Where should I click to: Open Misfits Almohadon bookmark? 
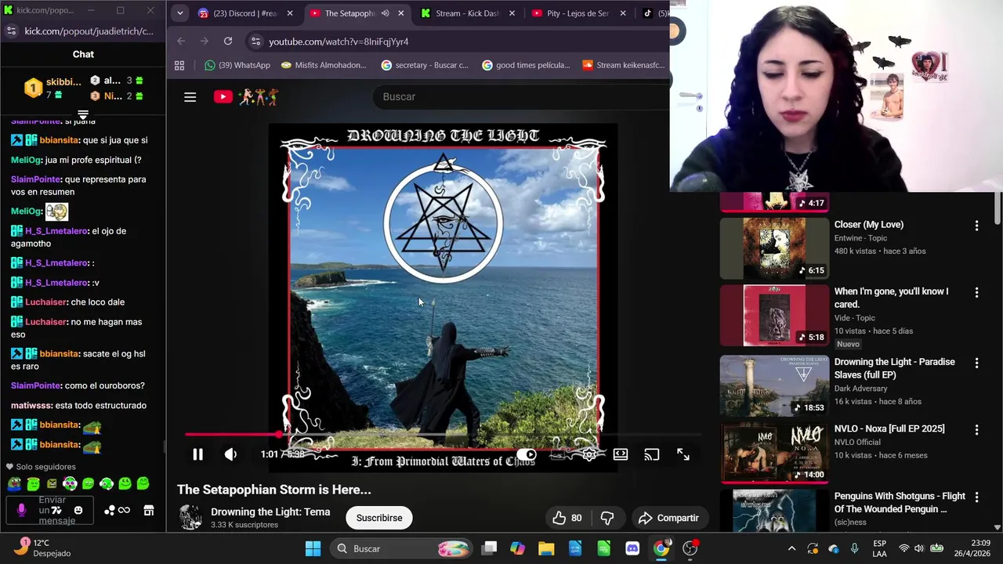(x=323, y=65)
